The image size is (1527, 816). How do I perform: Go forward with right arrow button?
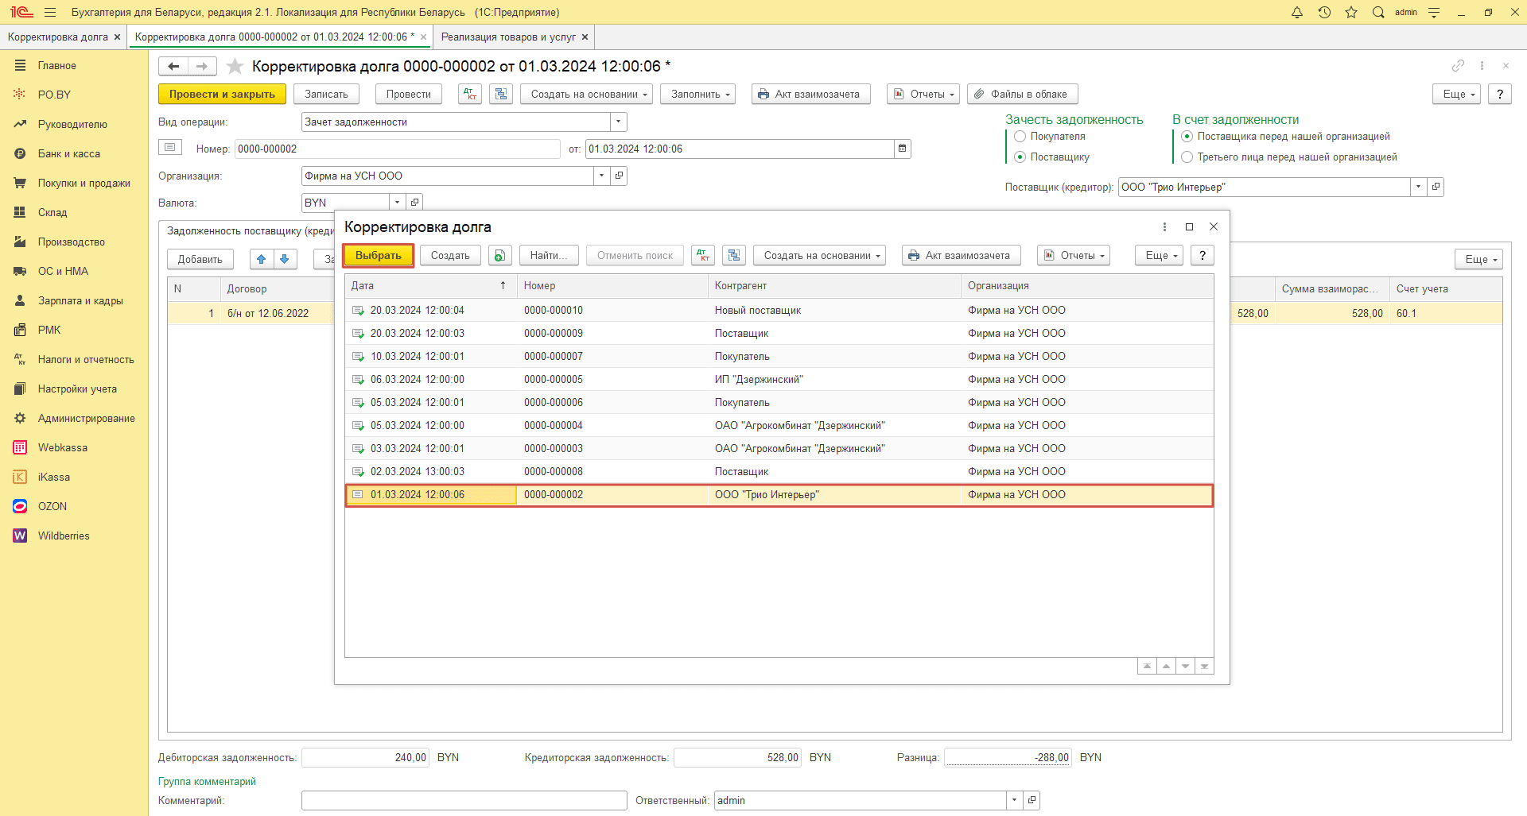[202, 67]
